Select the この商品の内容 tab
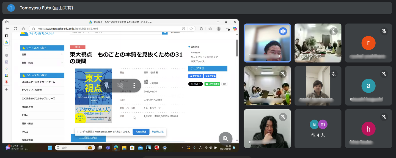 [88, 138]
